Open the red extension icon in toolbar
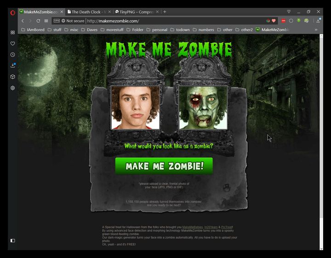Screen dimensions: 331x258 [283, 21]
